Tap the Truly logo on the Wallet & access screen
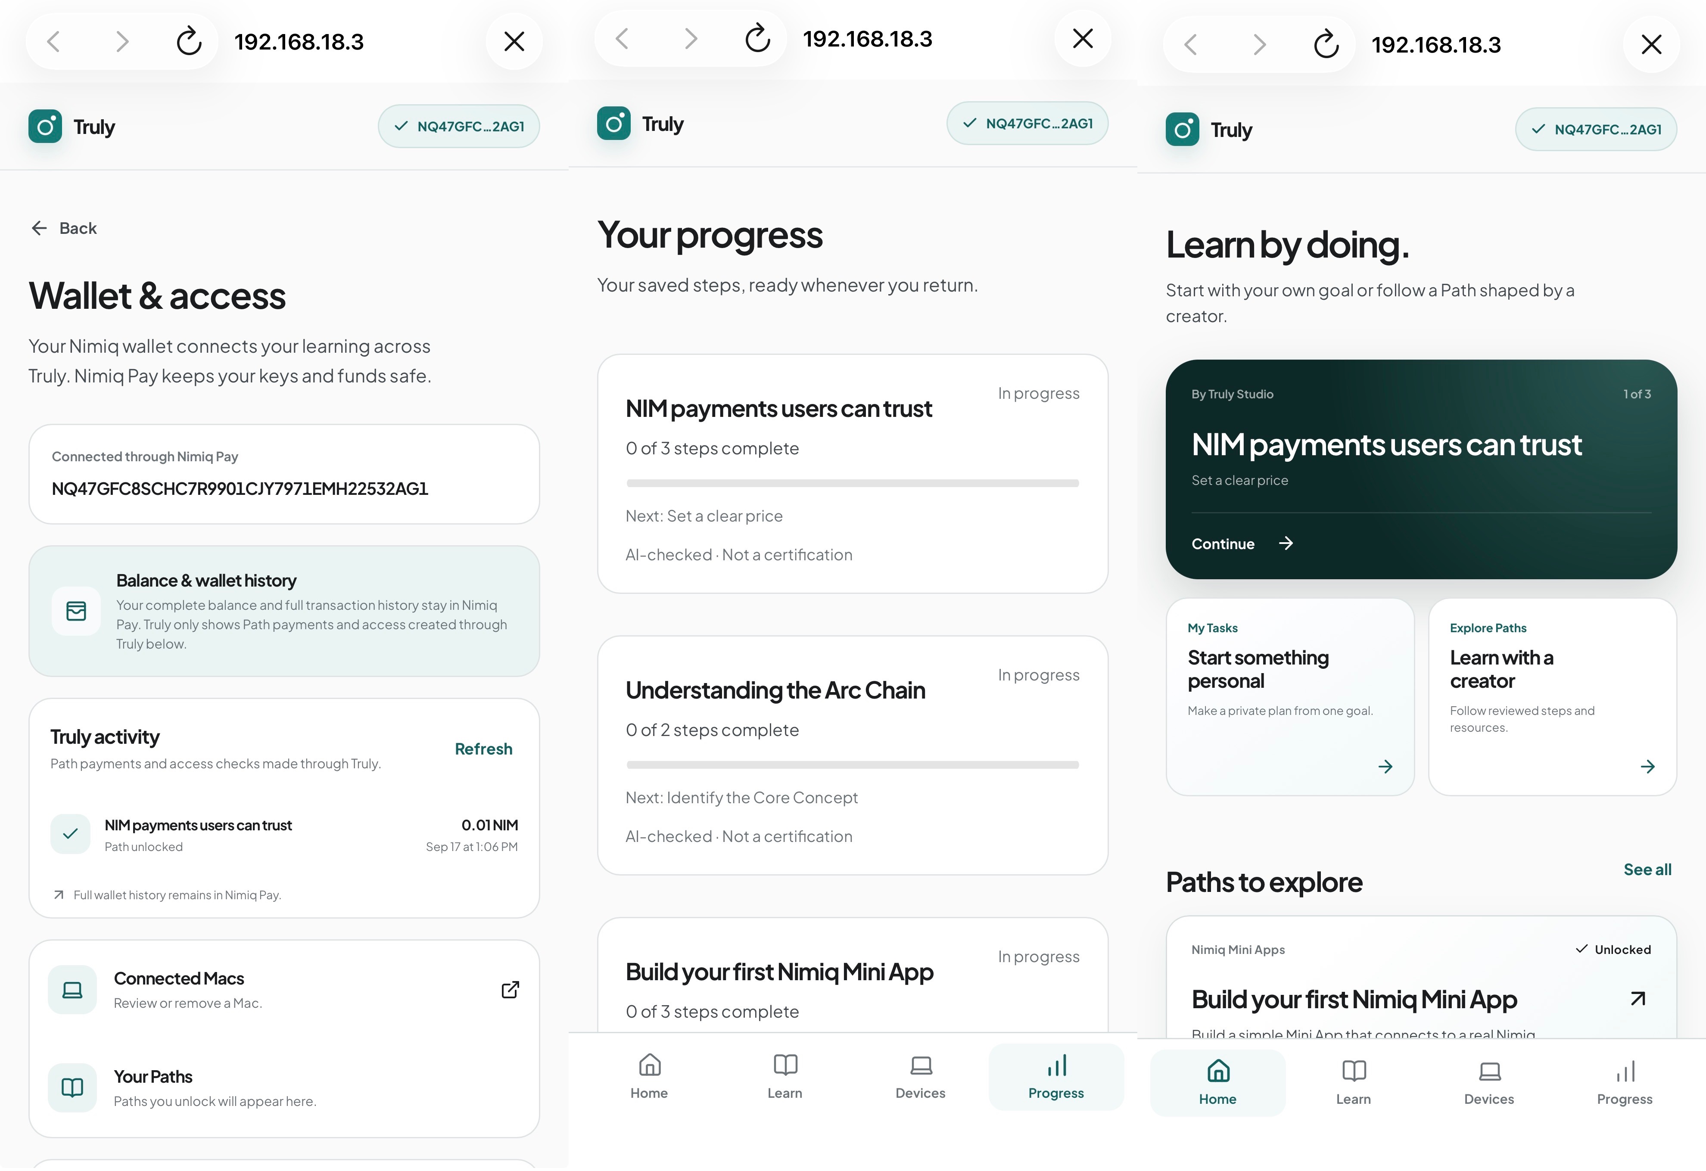This screenshot has width=1706, height=1171. pos(45,127)
